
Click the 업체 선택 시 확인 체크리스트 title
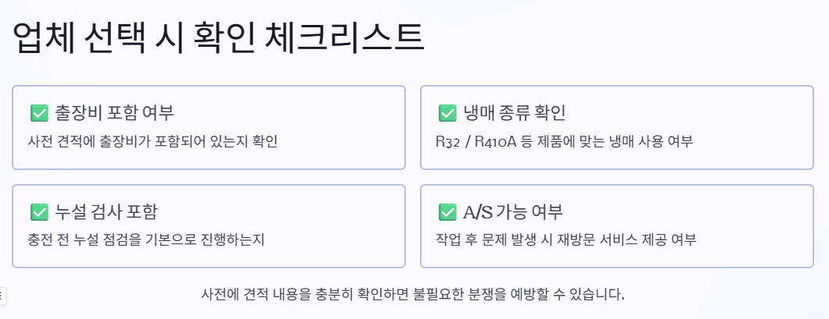tap(218, 37)
